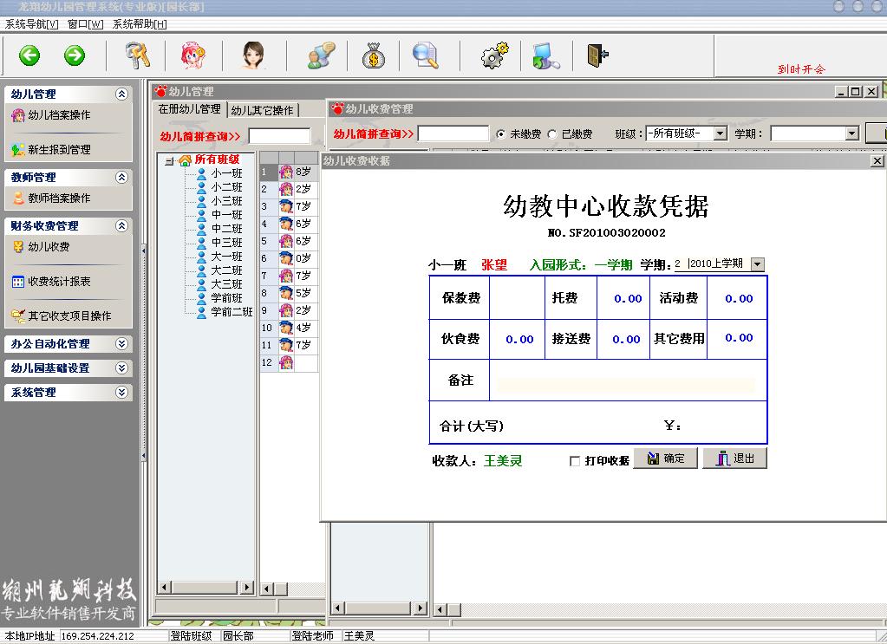Open the gears system settings icon
887x644 pixels.
pyautogui.click(x=495, y=55)
